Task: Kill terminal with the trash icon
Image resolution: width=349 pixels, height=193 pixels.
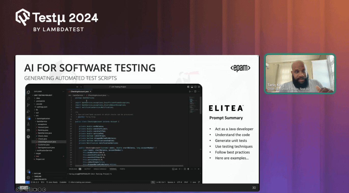Action: (188, 169)
